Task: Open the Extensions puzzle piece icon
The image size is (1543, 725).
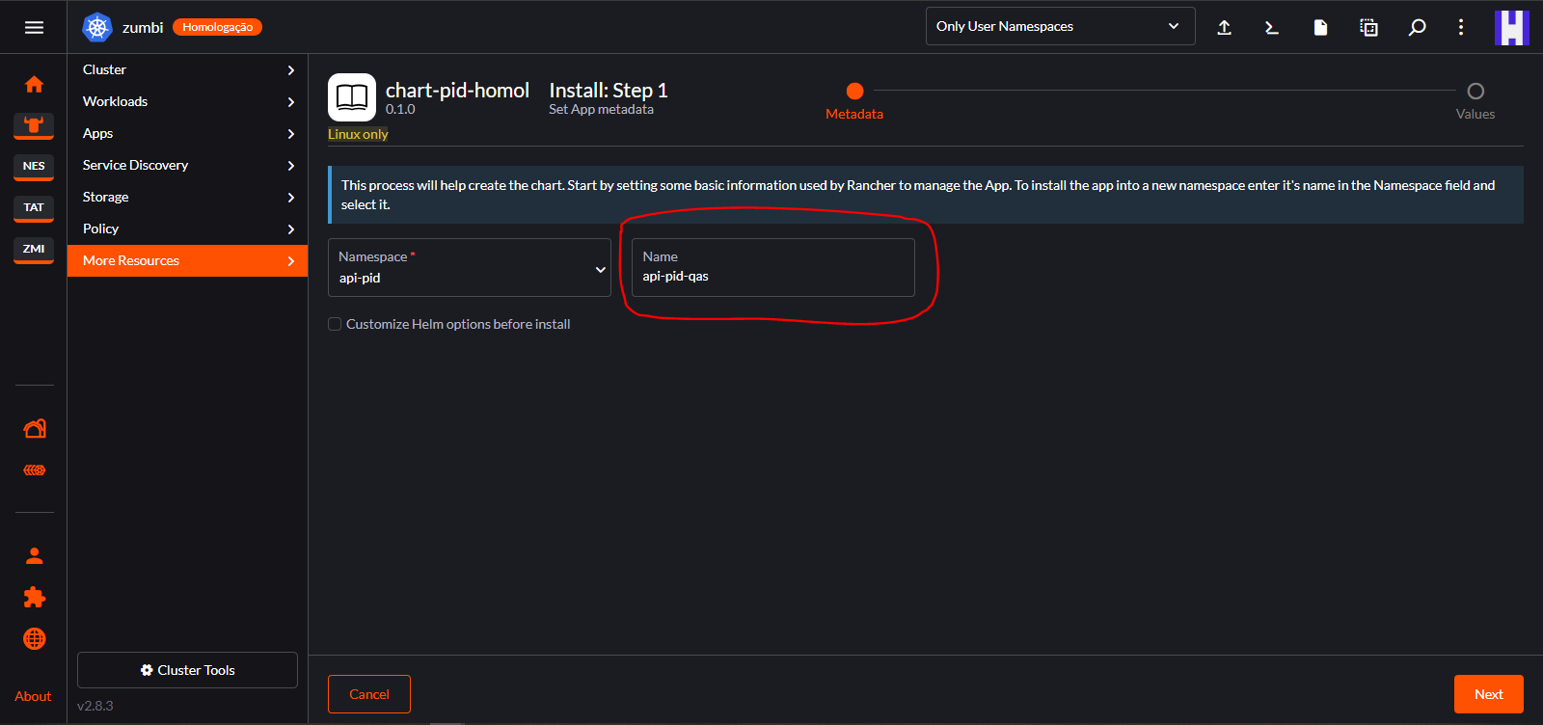Action: [x=34, y=598]
